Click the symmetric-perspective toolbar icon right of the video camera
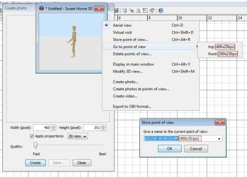247x177 pixels. 138,10
